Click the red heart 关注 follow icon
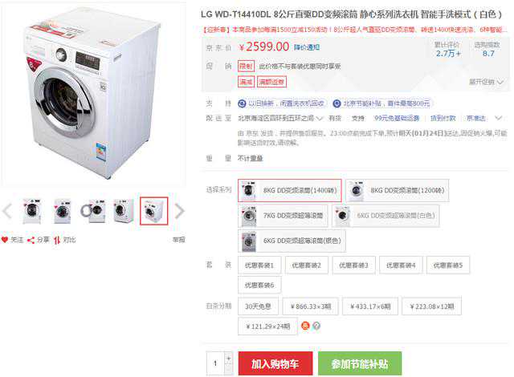 pos(5,240)
